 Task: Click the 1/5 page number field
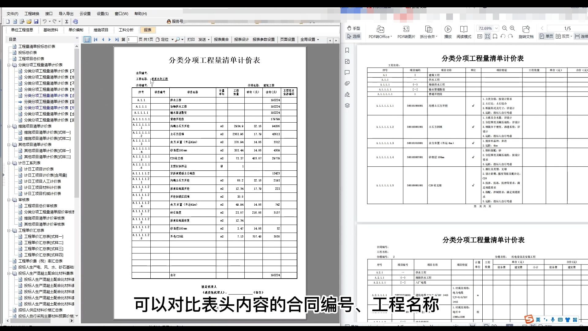(567, 28)
